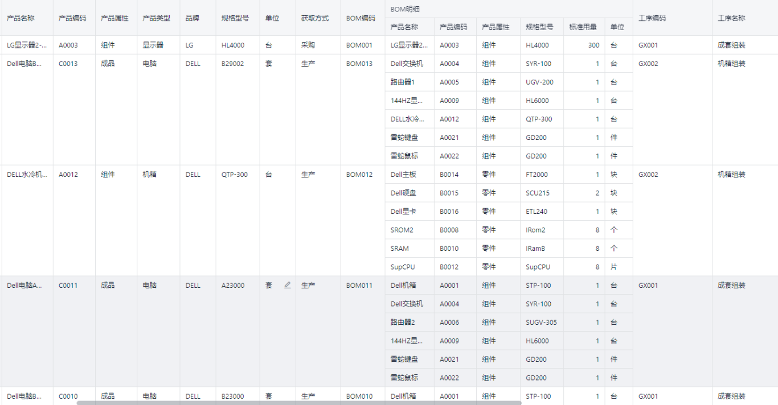Image resolution: width=778 pixels, height=405 pixels.
Task: Select the SRAM BOM detail name
Action: point(400,249)
